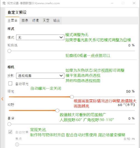Screen dimensions: 140x148
Task: Open the 输出 tab
Action: click(x=57, y=21)
